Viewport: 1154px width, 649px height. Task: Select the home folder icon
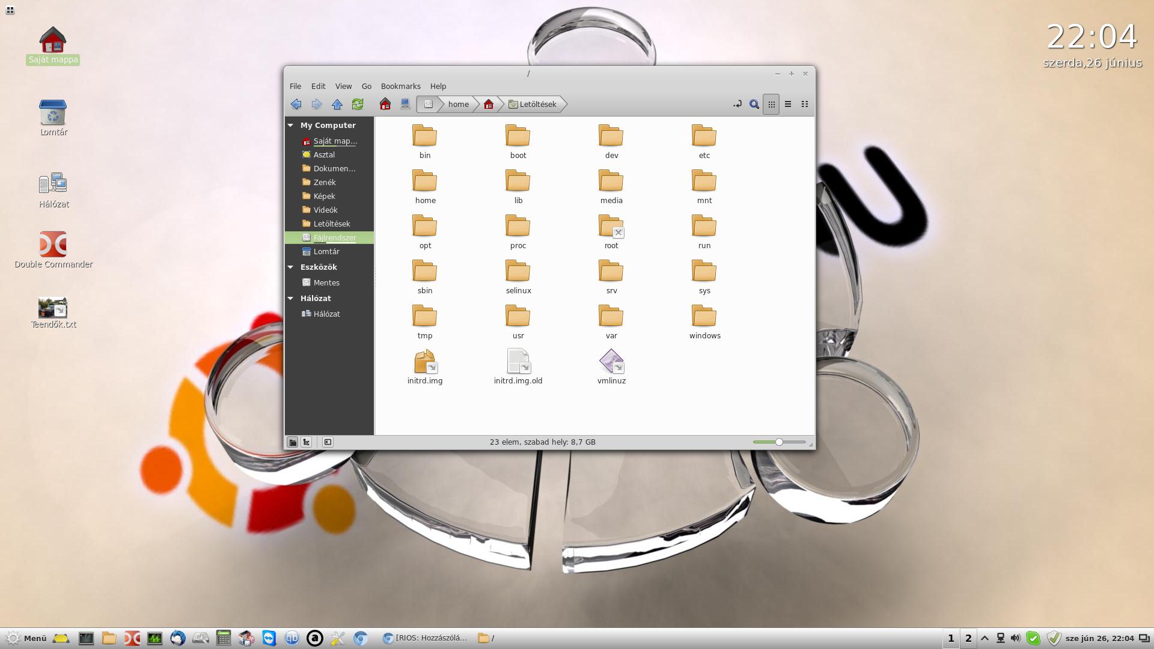click(x=425, y=187)
